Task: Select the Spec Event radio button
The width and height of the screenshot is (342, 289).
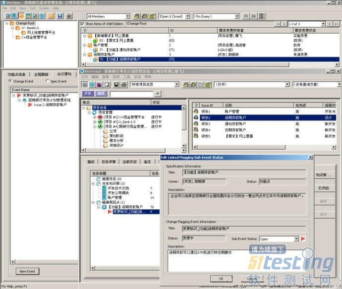Action: [47, 81]
